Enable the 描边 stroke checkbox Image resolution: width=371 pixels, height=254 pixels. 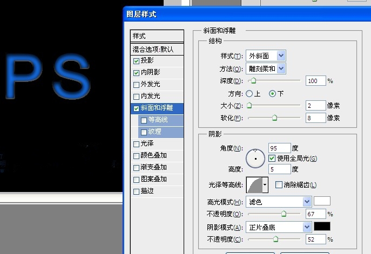pos(136,191)
